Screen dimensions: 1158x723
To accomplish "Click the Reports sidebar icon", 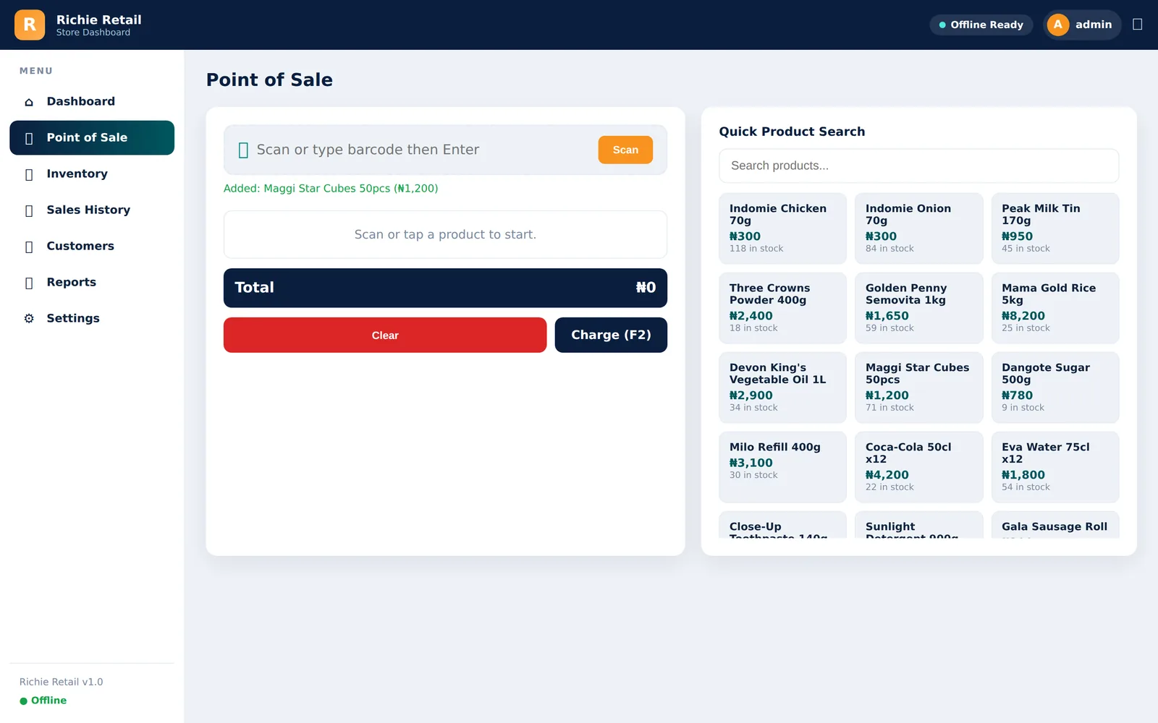I will [x=29, y=283].
